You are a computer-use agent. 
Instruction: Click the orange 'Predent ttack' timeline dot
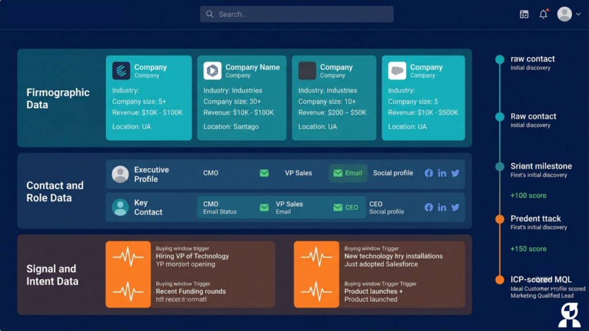point(500,219)
